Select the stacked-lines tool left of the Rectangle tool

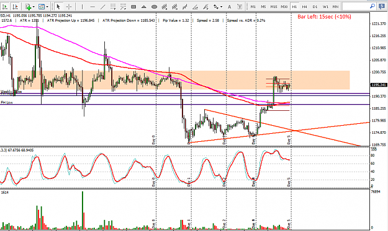pyautogui.click(x=123, y=7)
